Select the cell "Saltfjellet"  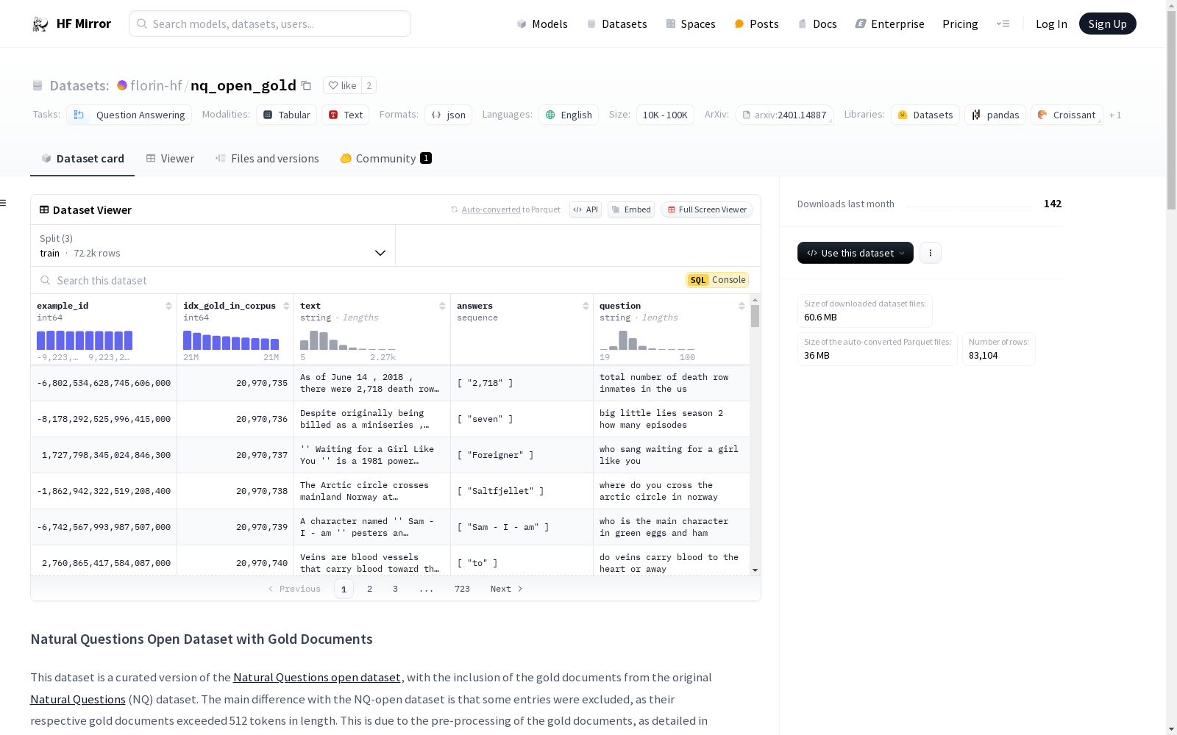(522, 491)
